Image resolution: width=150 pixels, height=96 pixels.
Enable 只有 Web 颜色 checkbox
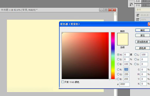point(63,82)
